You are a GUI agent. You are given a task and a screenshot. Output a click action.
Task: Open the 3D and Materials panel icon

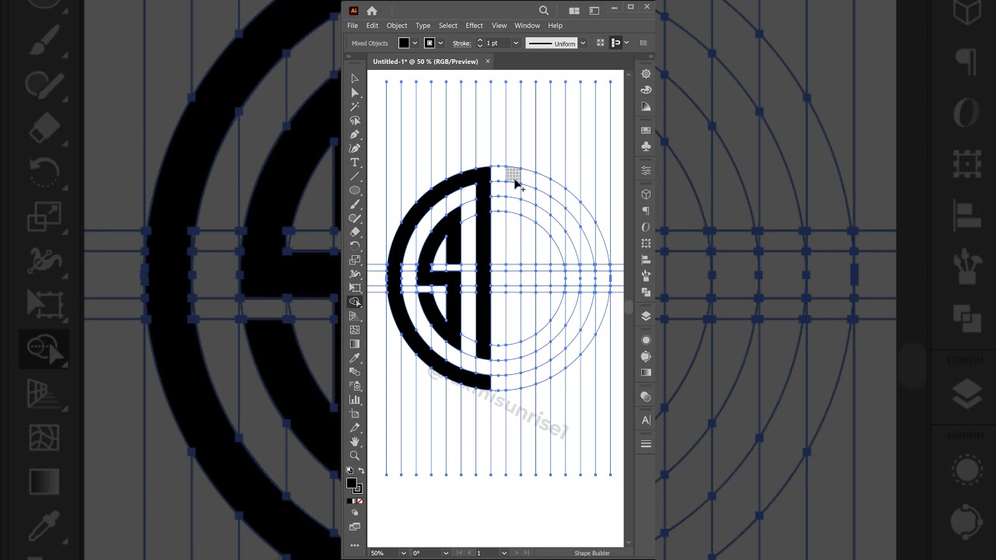point(646,194)
